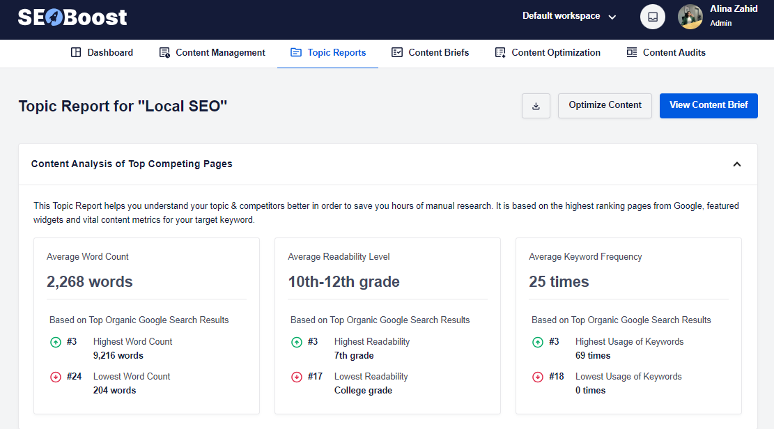Expand the Default workspace dropdown
This screenshot has height=429, width=774.
point(569,16)
